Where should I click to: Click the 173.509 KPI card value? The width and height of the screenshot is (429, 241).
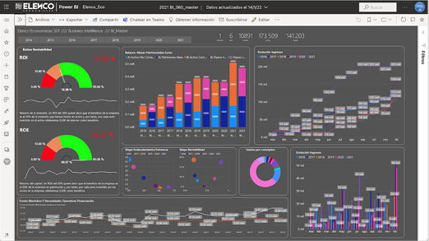(x=268, y=36)
